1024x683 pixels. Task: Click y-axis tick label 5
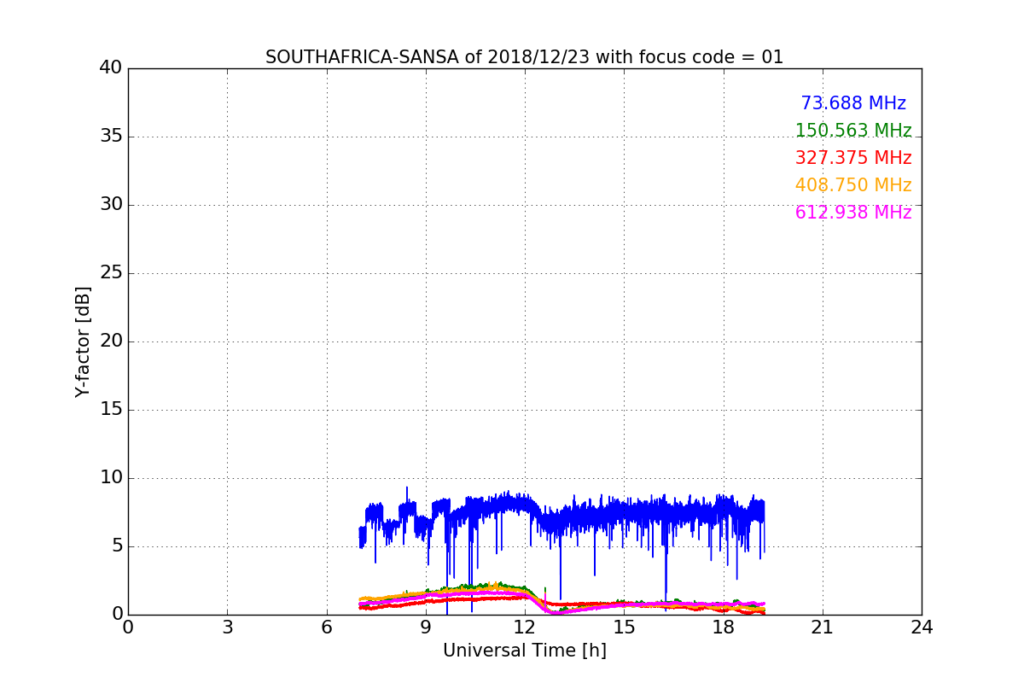pyautogui.click(x=117, y=546)
